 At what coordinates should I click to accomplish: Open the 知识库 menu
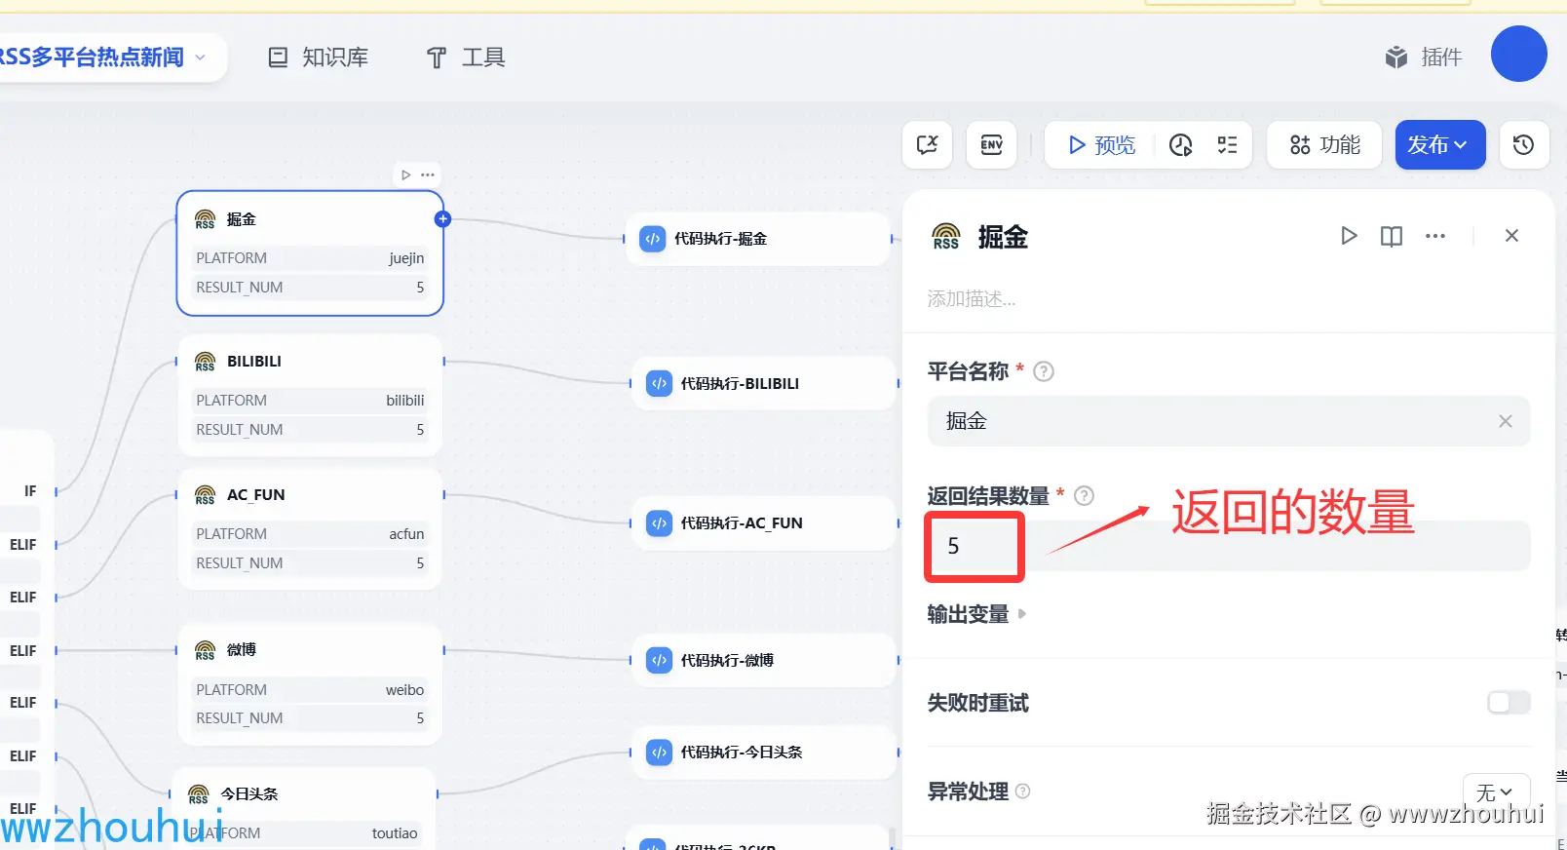pyautogui.click(x=319, y=58)
